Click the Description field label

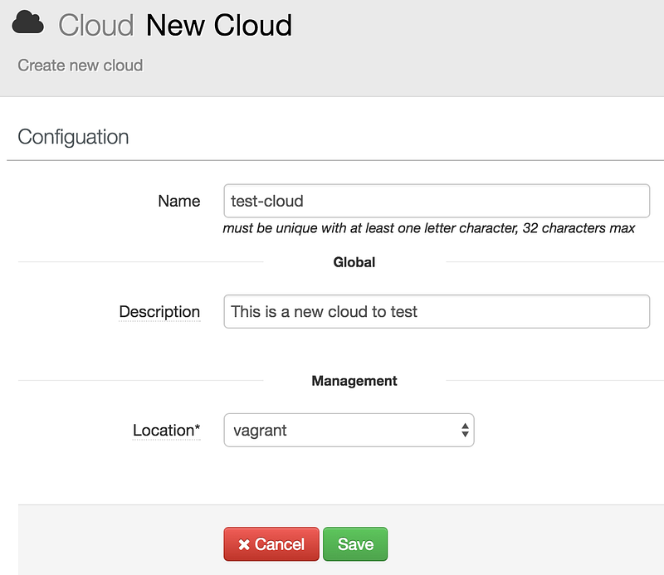pyautogui.click(x=159, y=312)
